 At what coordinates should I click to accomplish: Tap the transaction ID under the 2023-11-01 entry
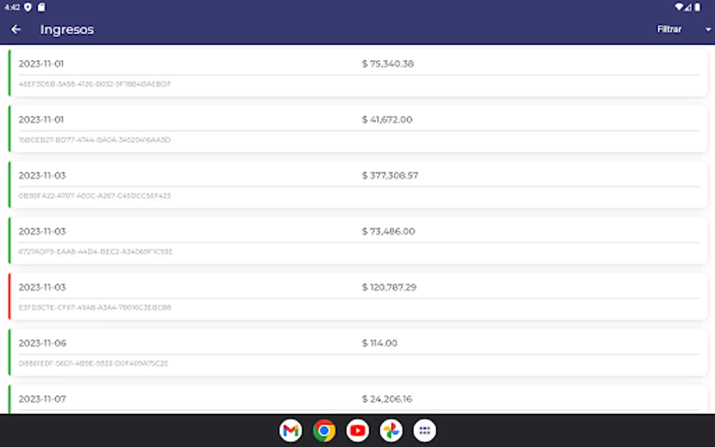[x=94, y=84]
